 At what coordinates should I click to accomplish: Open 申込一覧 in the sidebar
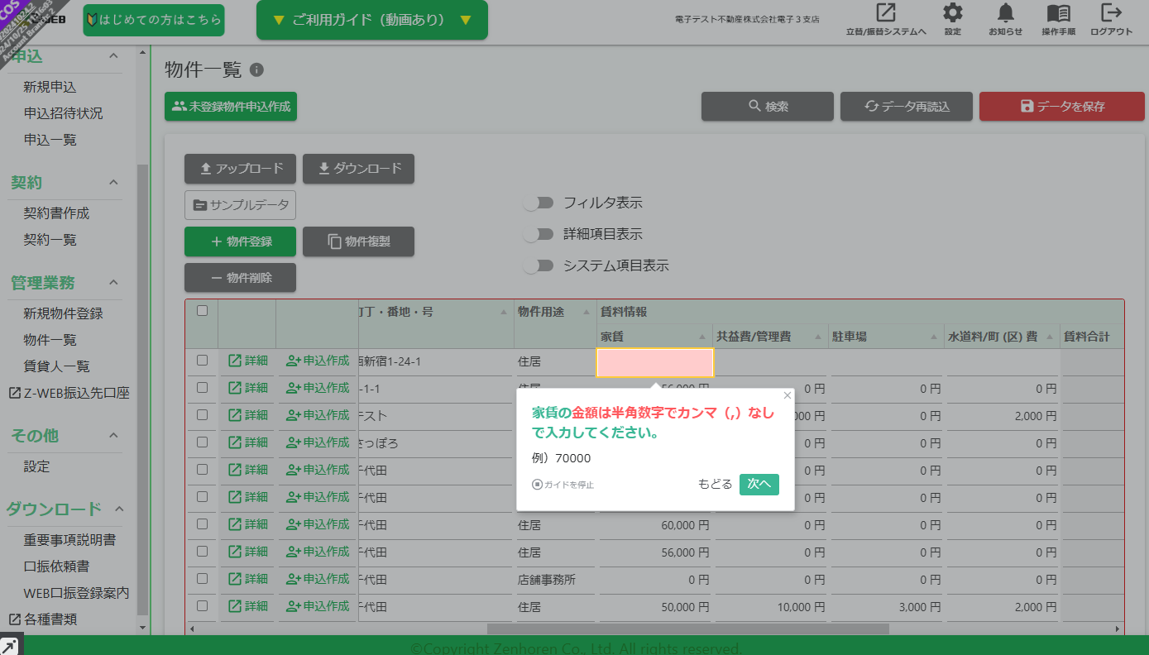[50, 140]
